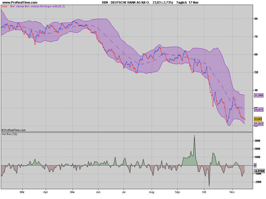Click the 37,006 upper Bollinger value tag
The image size is (266, 199).
[x=259, y=95]
